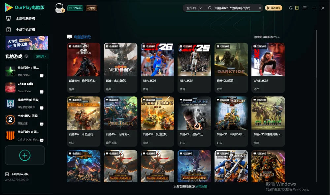Open the hamburger list menu icon
Viewport: 330px width, 195px height.
coord(305,8)
